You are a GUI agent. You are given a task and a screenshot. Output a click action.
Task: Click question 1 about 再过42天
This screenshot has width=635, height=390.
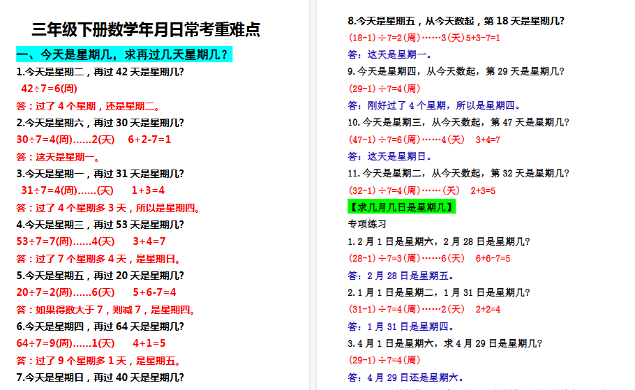click(100, 72)
